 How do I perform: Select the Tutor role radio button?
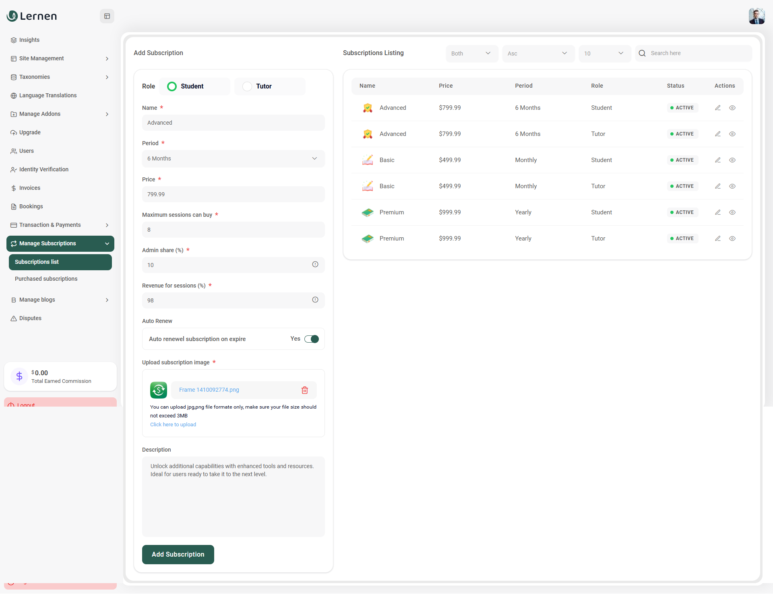pyautogui.click(x=247, y=86)
